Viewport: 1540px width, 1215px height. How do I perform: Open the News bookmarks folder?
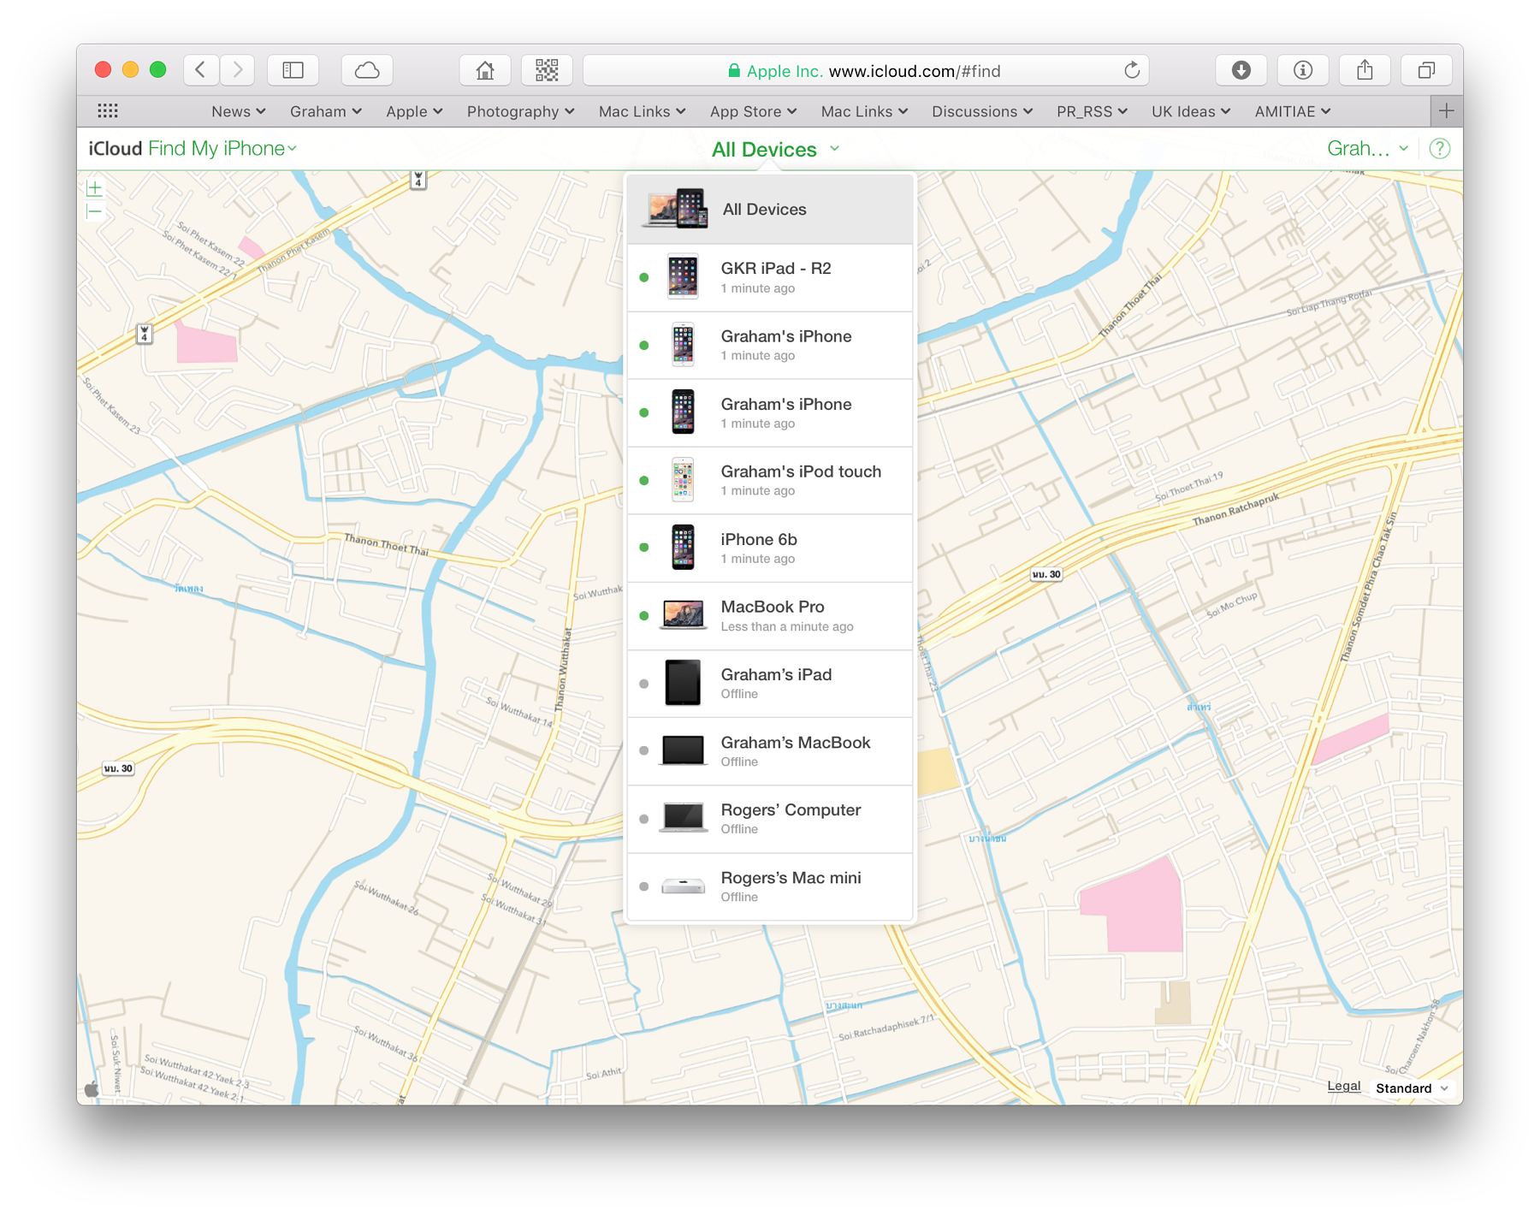(239, 111)
